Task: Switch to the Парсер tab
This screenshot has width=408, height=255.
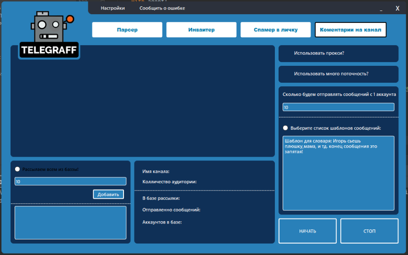Action: (127, 30)
